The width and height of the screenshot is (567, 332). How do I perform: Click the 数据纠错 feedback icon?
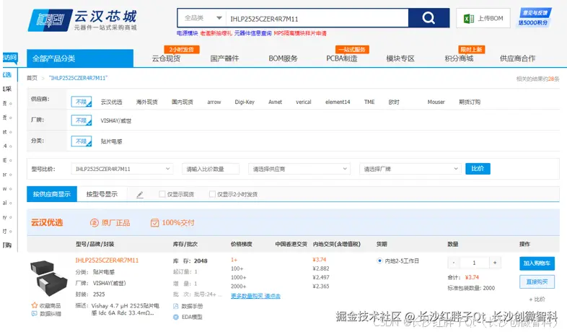pos(35,314)
